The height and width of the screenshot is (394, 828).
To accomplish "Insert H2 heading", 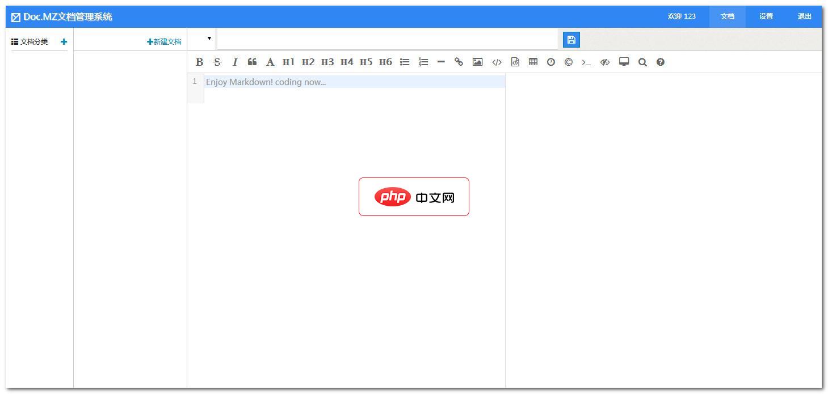I will point(308,62).
